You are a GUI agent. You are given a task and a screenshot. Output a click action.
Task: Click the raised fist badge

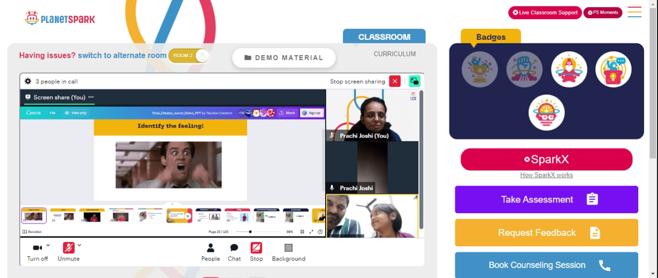[x=524, y=70]
